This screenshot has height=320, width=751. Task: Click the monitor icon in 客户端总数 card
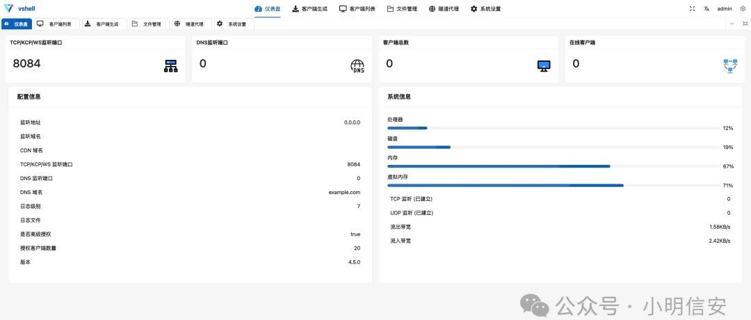pyautogui.click(x=544, y=66)
